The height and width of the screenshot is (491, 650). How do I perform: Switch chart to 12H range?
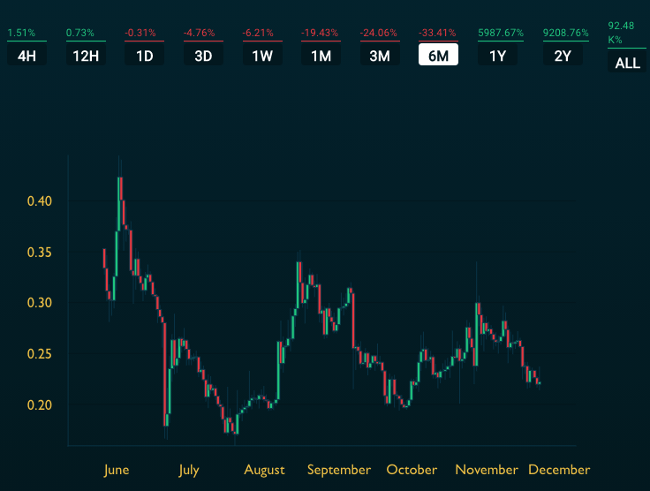click(x=86, y=56)
